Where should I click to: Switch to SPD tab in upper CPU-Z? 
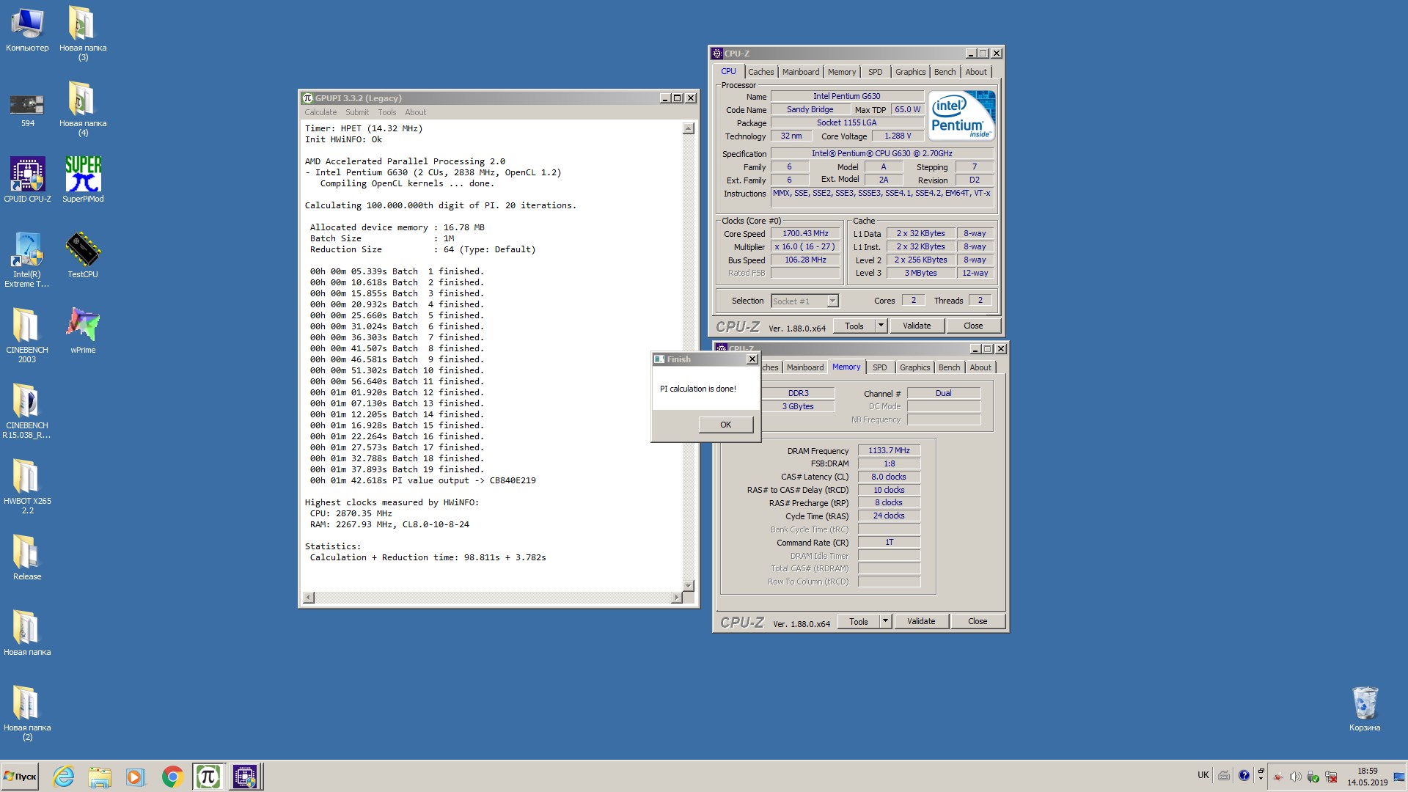(875, 72)
